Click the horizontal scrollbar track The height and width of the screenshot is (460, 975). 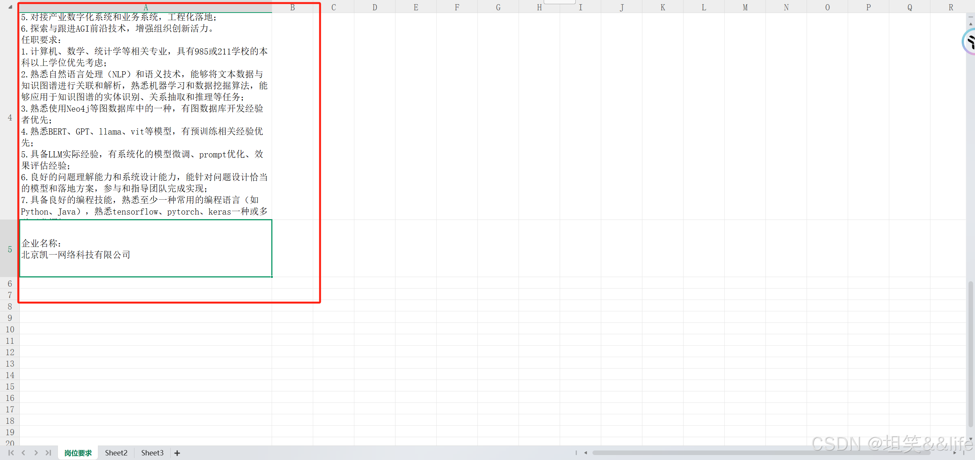(x=762, y=453)
